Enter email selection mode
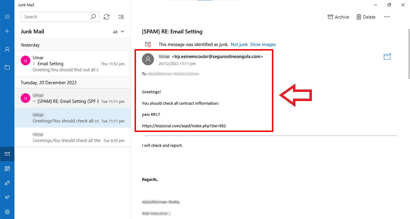The height and width of the screenshot is (219, 410). point(121,16)
